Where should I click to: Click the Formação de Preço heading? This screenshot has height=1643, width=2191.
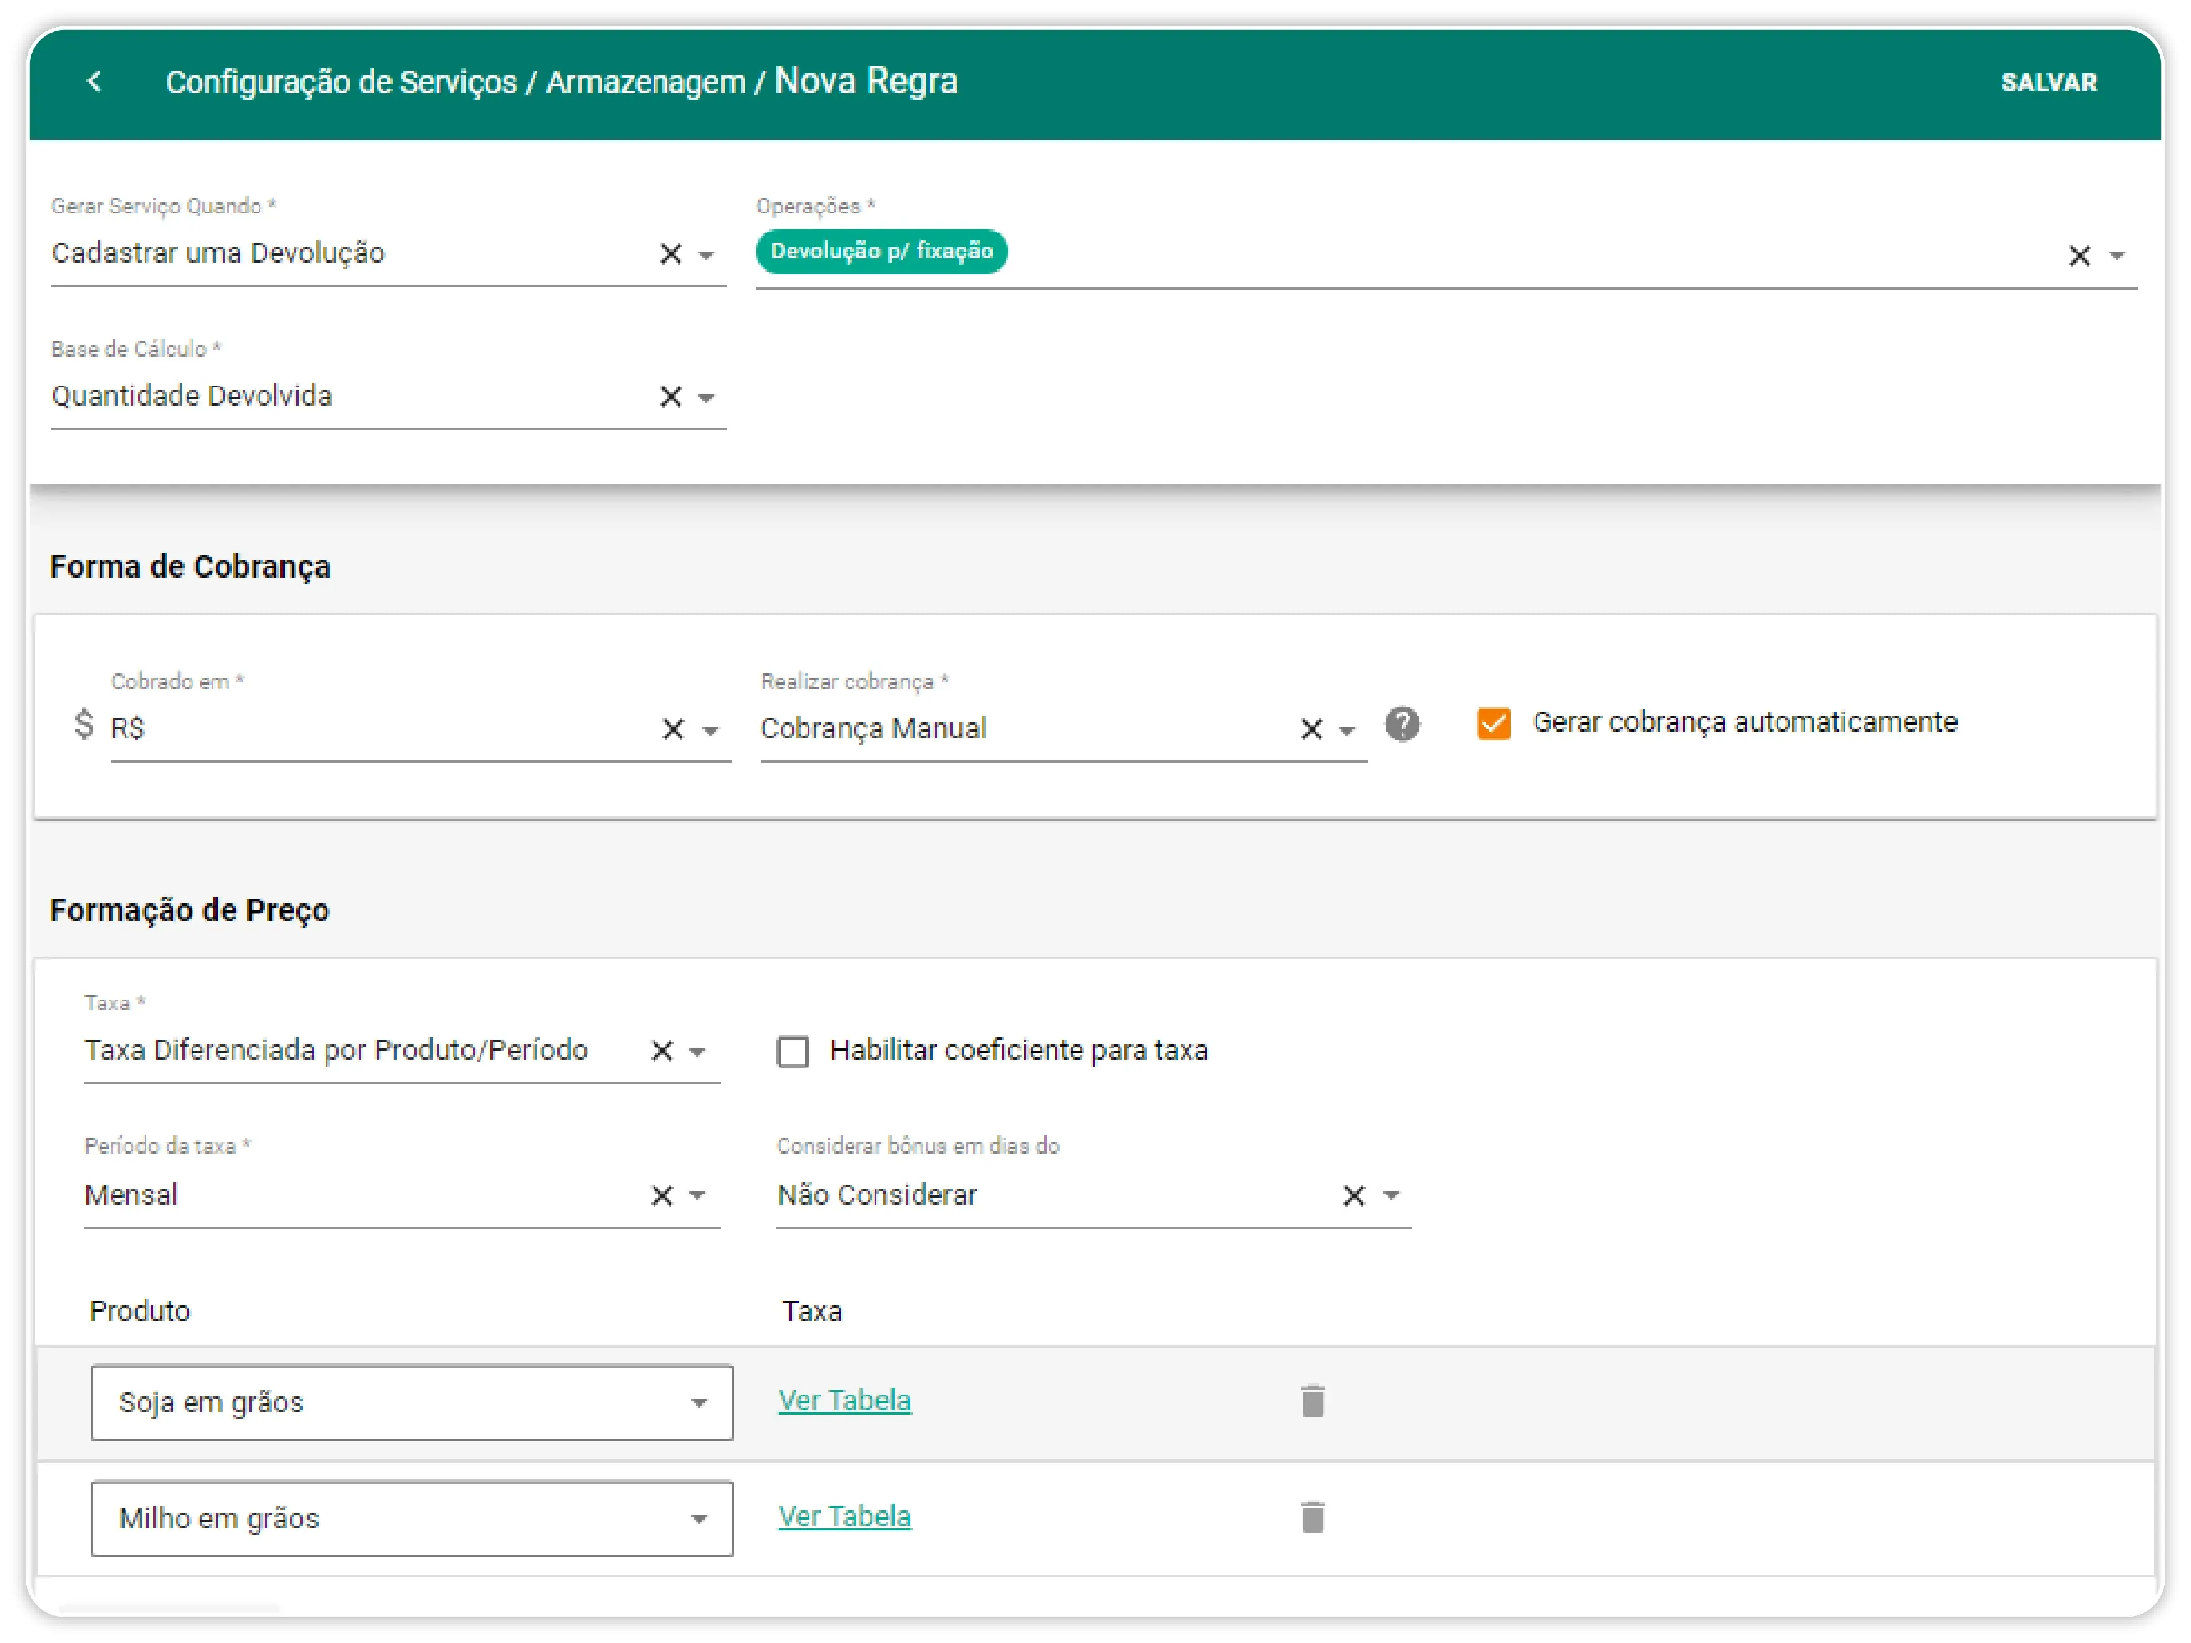point(189,910)
